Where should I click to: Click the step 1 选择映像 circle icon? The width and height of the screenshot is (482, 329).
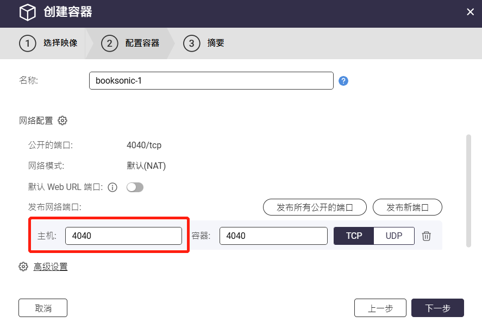click(28, 43)
